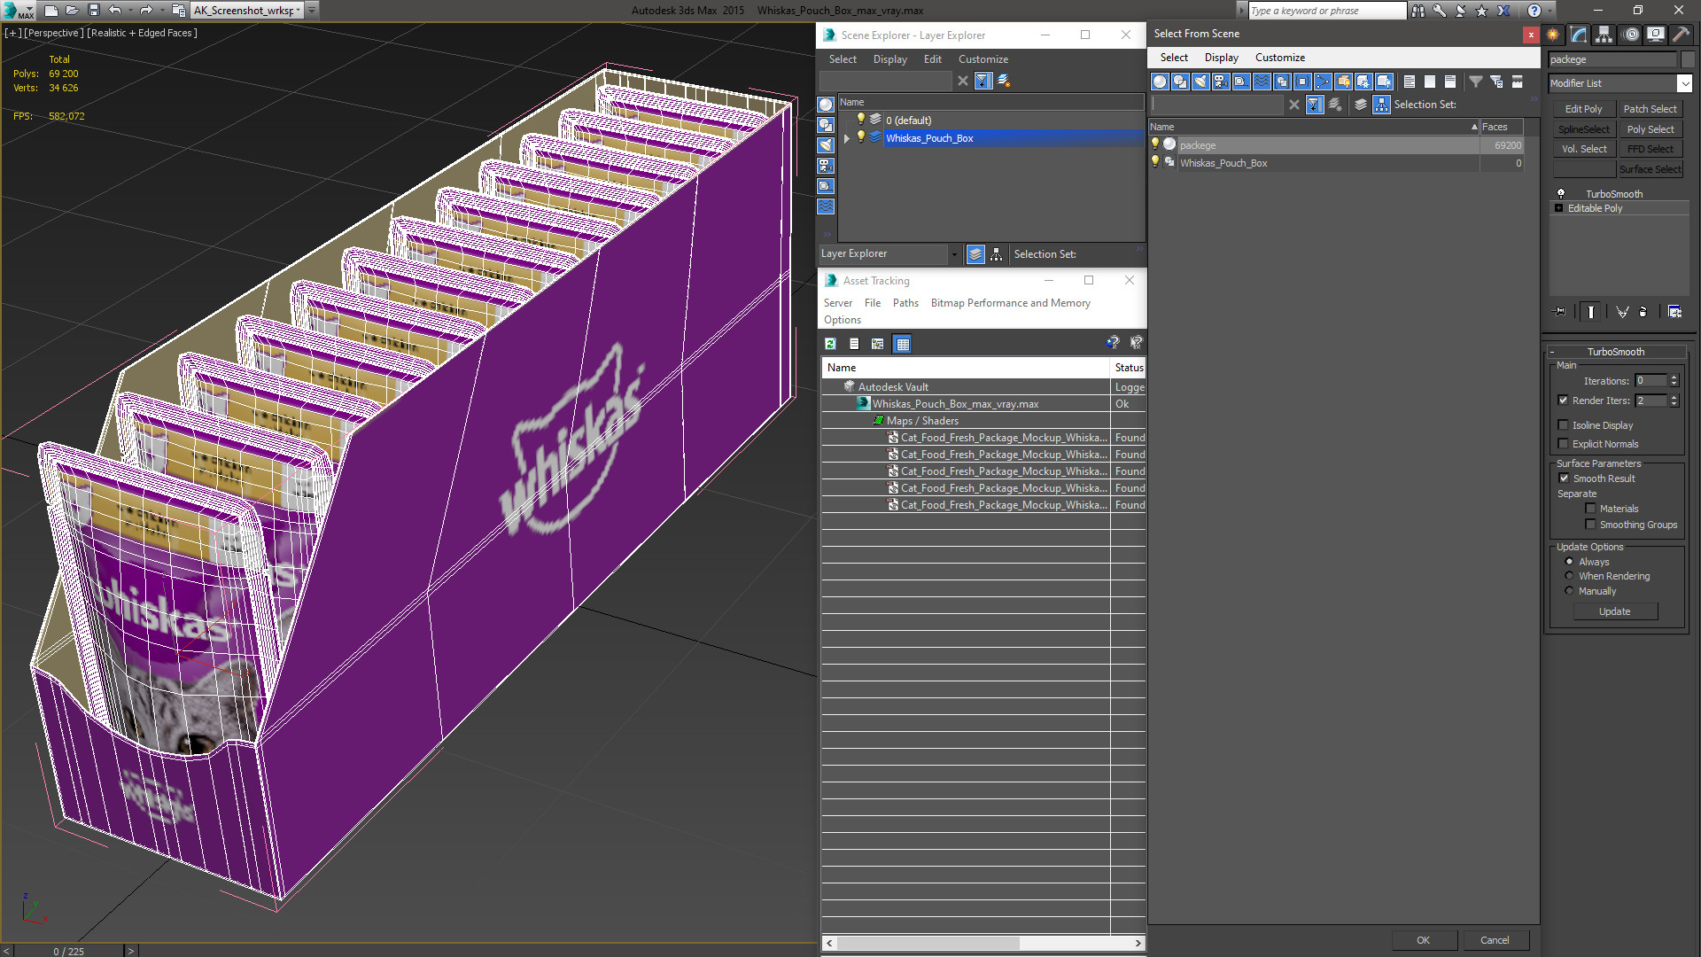The width and height of the screenshot is (1701, 957).
Task: Click Iterations spinner arrows
Action: (1674, 381)
